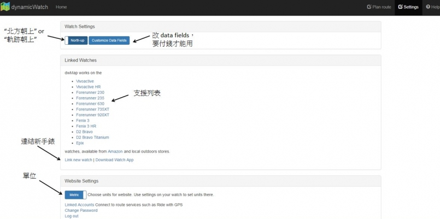This screenshot has height=219, width=440.
Task: Open Linked Accounts settings
Action: pyautogui.click(x=79, y=204)
